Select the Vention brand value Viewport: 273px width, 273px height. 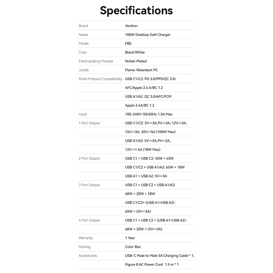pos(131,26)
